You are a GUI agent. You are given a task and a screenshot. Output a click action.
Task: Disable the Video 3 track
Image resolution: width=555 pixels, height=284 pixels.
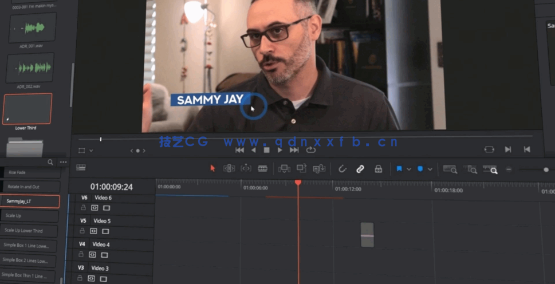tap(103, 279)
